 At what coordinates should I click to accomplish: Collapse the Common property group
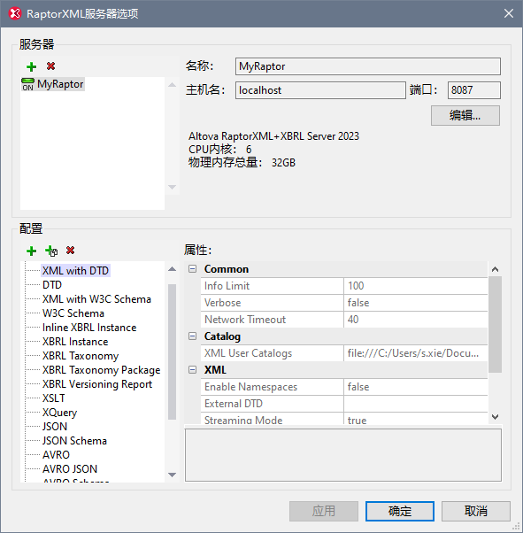[x=192, y=269]
